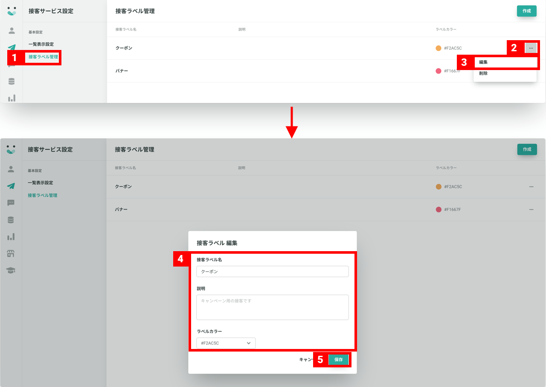This screenshot has height=387, width=546.
Task: Click orange #F2AC5C swatch in lower screenshot
Action: point(439,187)
